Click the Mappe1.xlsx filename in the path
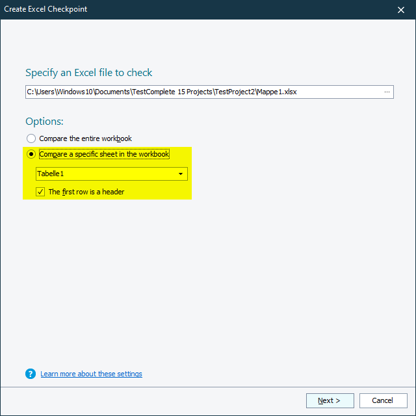Image resolution: width=416 pixels, height=416 pixels. pos(278,92)
